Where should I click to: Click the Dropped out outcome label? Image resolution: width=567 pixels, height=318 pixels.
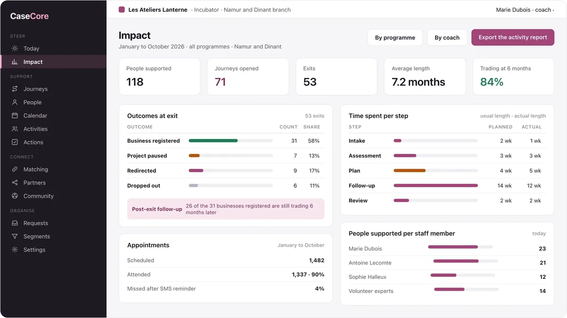point(144,186)
